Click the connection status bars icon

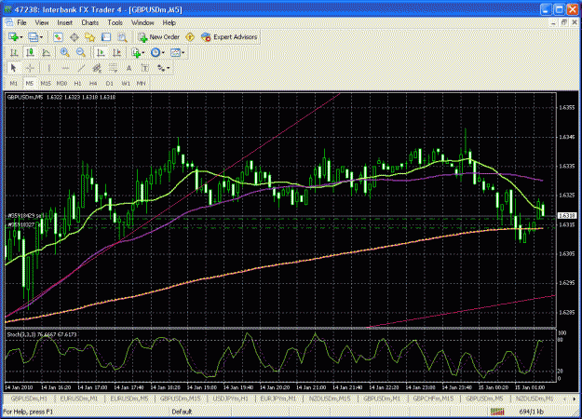click(497, 412)
